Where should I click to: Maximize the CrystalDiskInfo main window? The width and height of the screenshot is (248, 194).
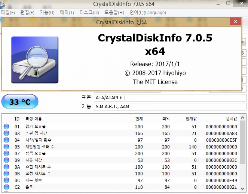[228, 3]
